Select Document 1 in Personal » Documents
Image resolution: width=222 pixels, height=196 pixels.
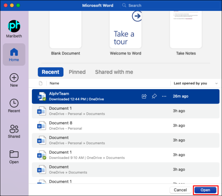[x=125, y=111]
